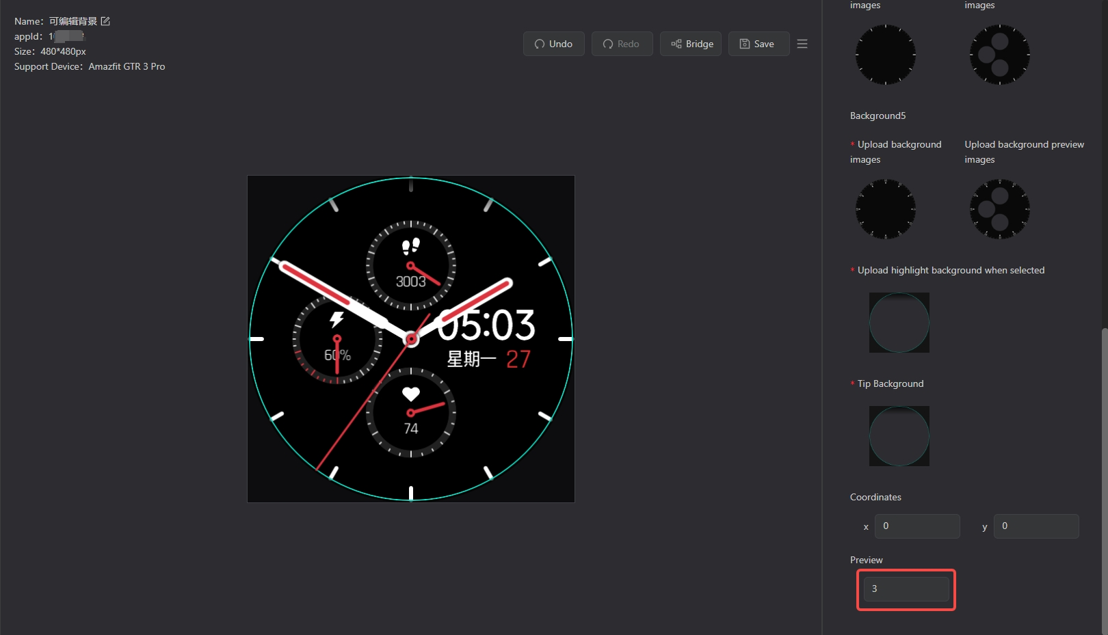Screen dimensions: 1108x635
Task: Select Background5 background preview image thumbnail
Action: click(x=999, y=209)
